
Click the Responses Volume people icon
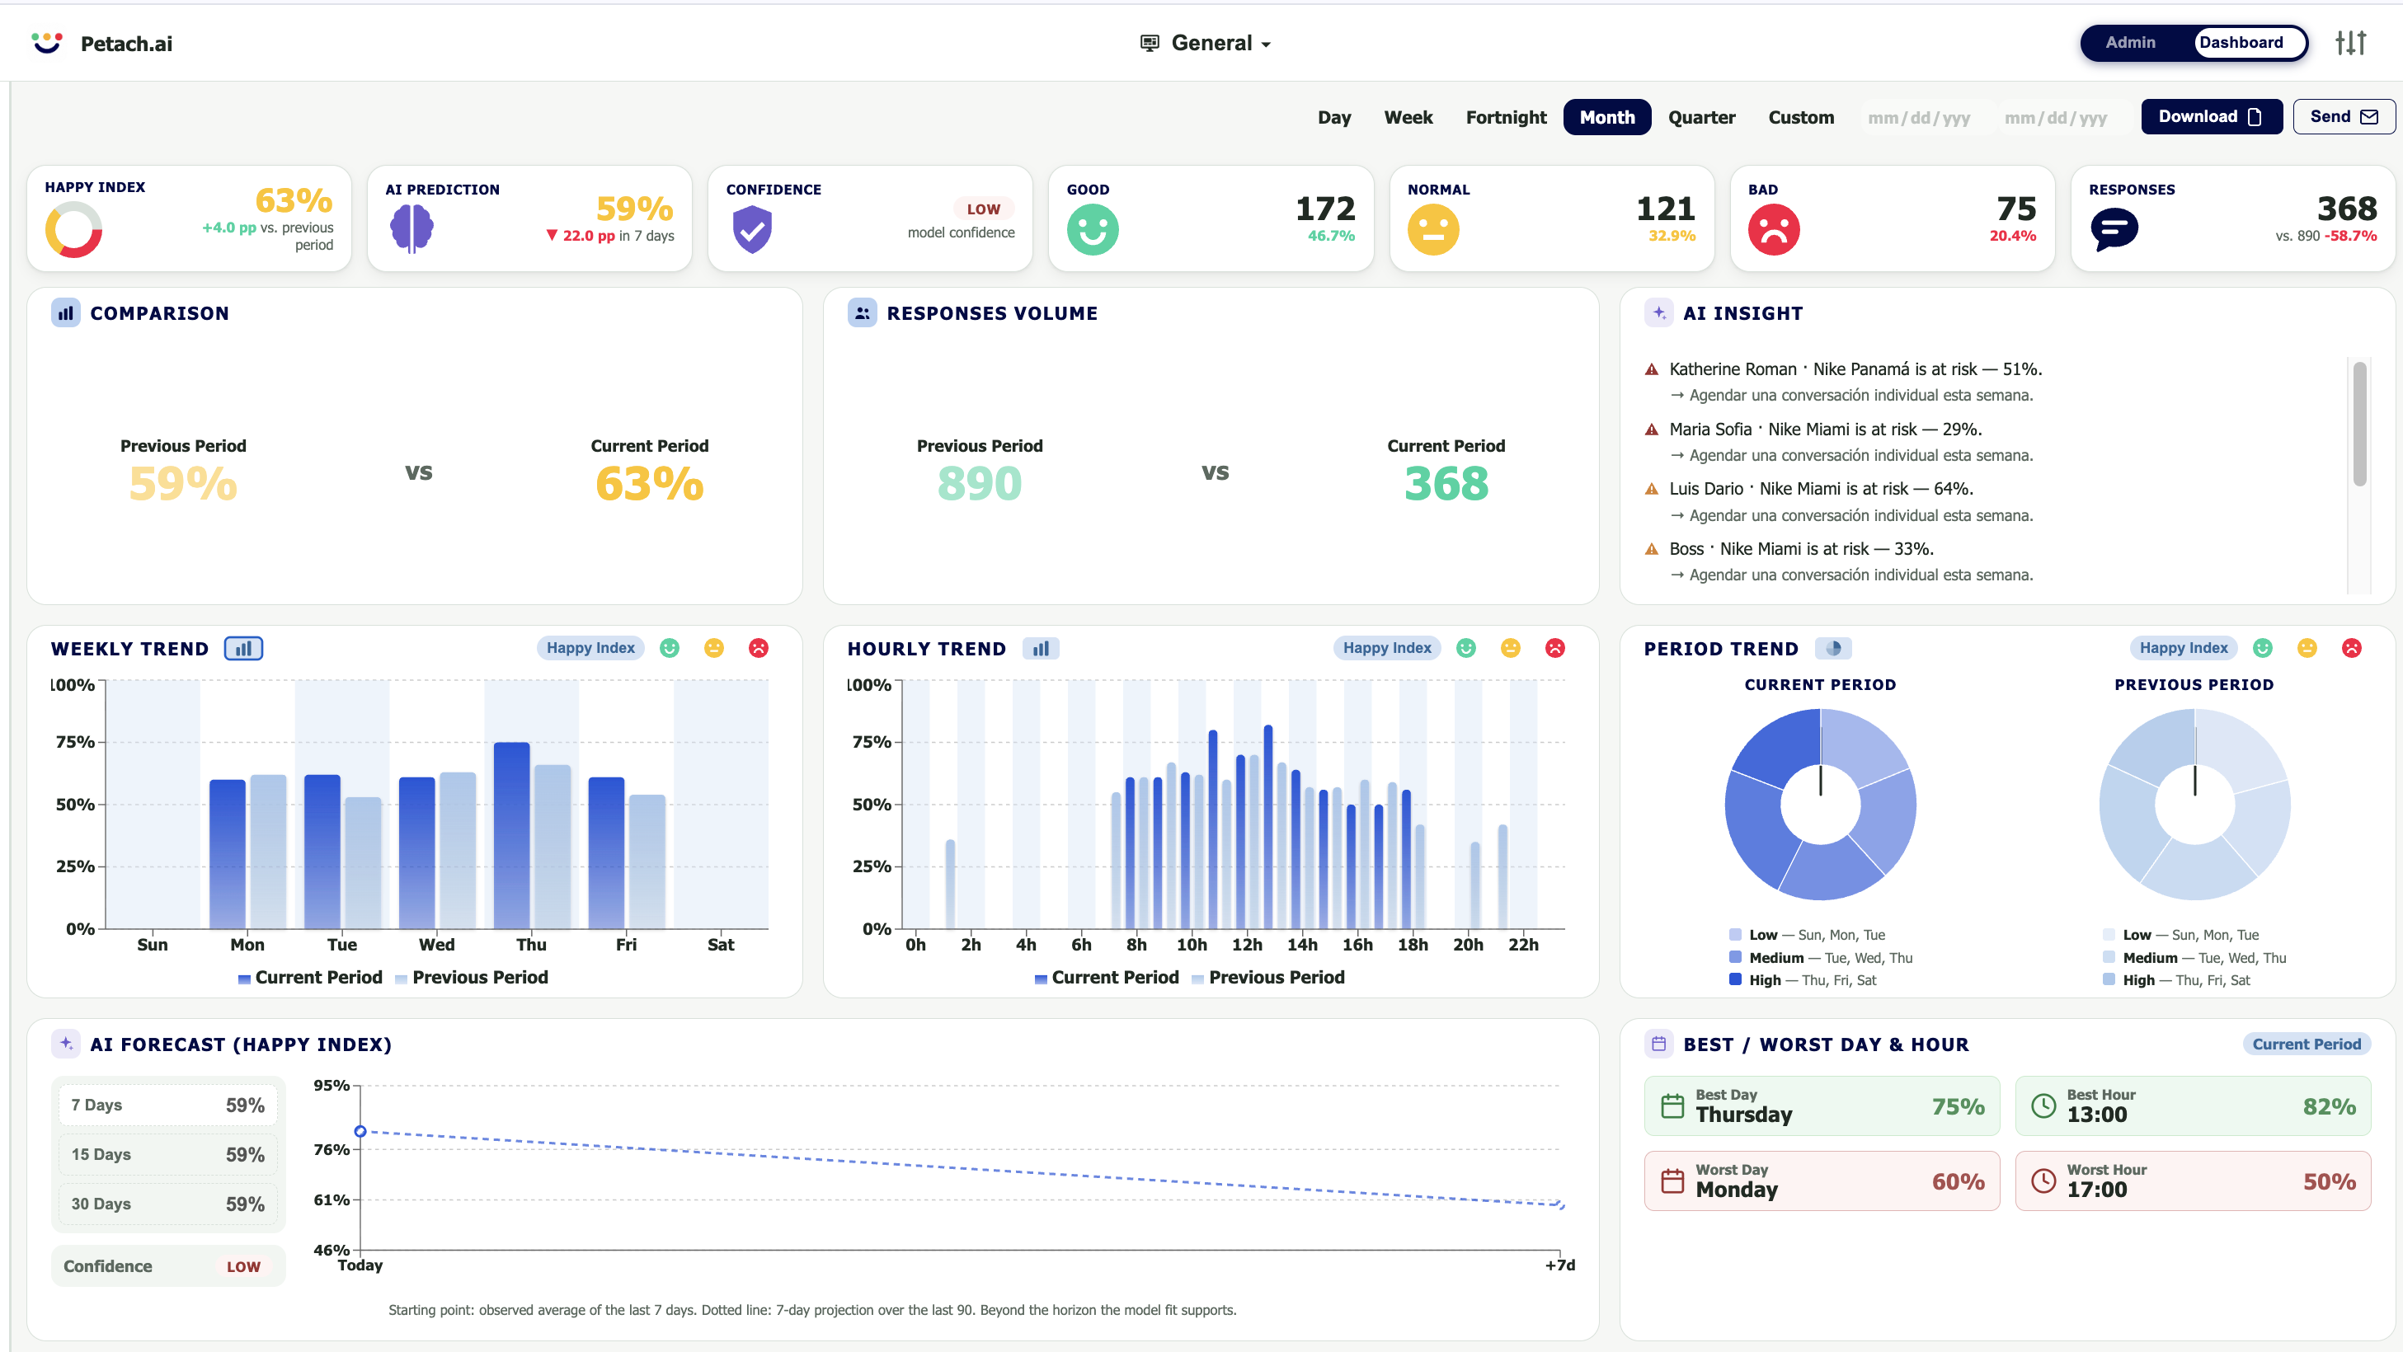pyautogui.click(x=862, y=313)
